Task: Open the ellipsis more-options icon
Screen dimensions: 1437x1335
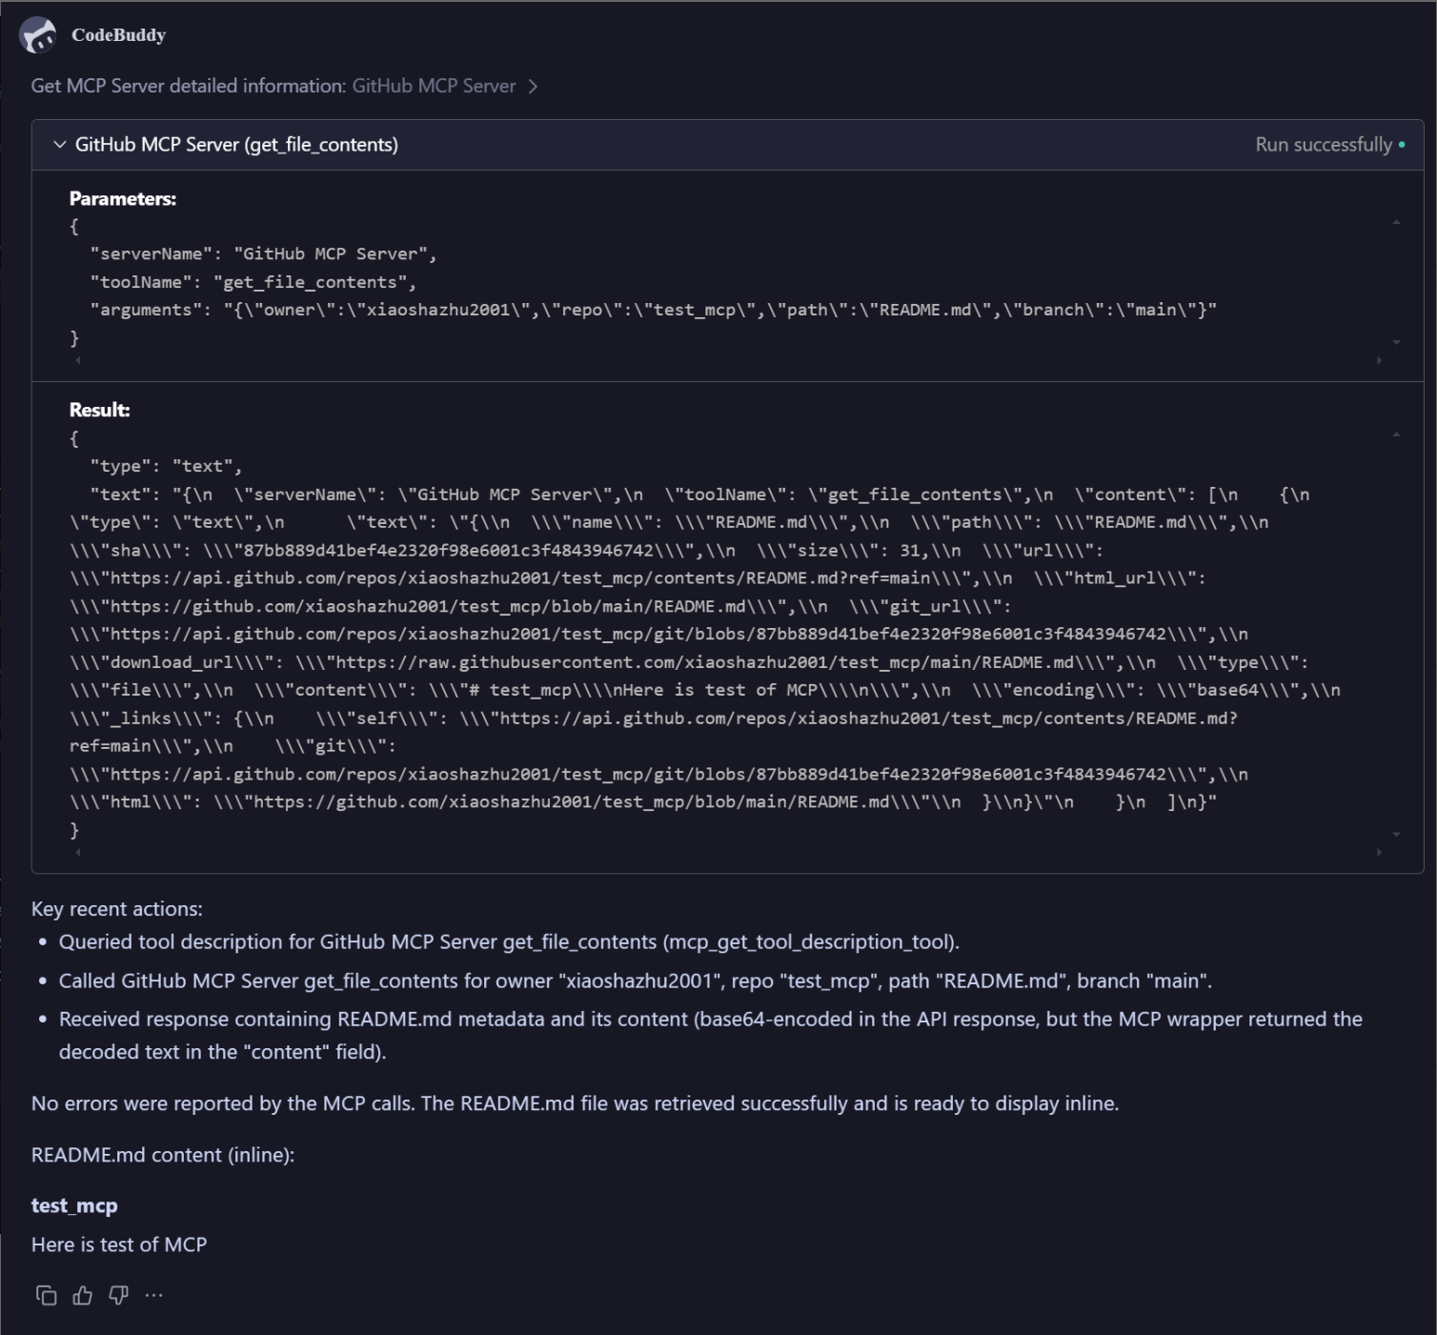Action: [153, 1295]
